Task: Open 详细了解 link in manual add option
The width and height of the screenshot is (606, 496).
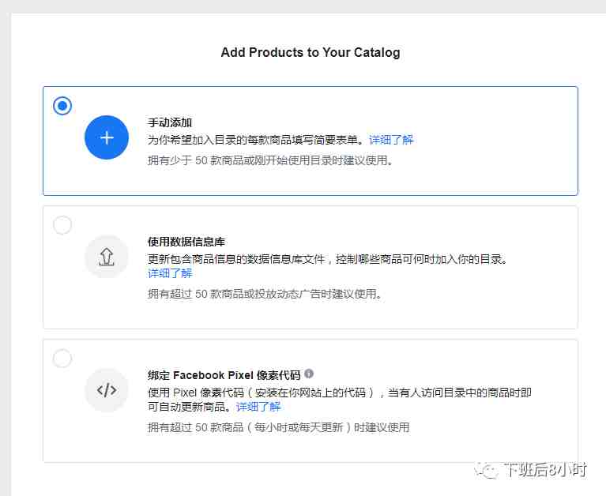Action: tap(391, 140)
